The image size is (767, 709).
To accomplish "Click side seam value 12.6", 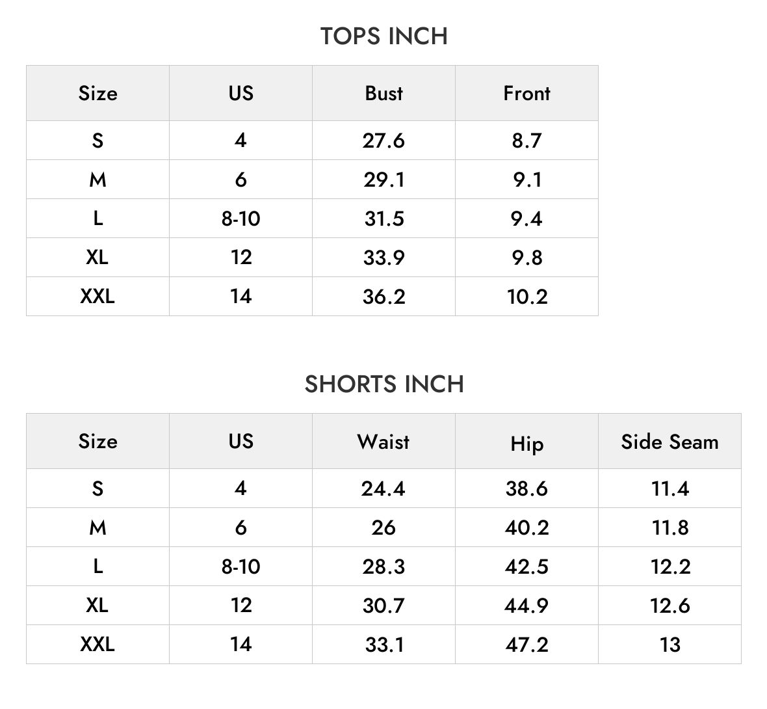I will tap(669, 606).
